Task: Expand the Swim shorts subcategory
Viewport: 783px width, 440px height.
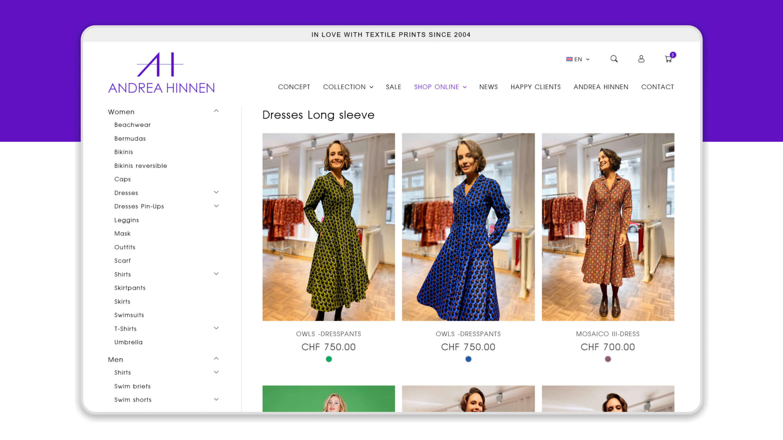Action: [216, 399]
